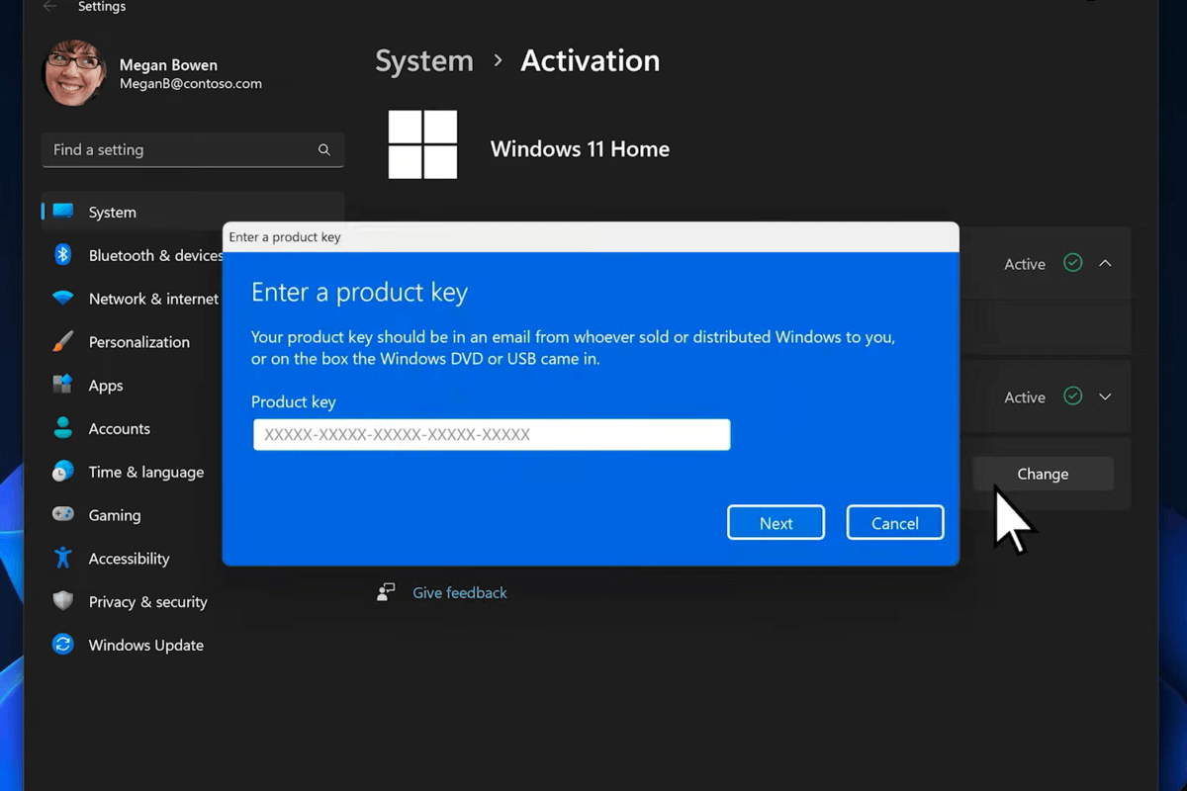Image resolution: width=1187 pixels, height=791 pixels.
Task: Select the Apps settings icon
Action: 61,385
